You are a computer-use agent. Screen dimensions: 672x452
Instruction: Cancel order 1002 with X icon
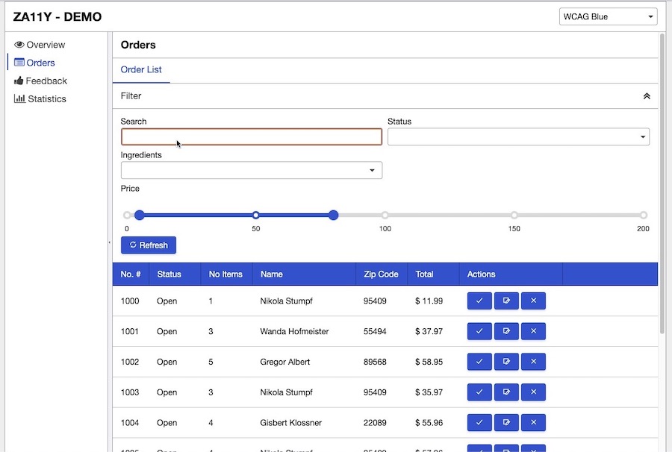coord(533,362)
